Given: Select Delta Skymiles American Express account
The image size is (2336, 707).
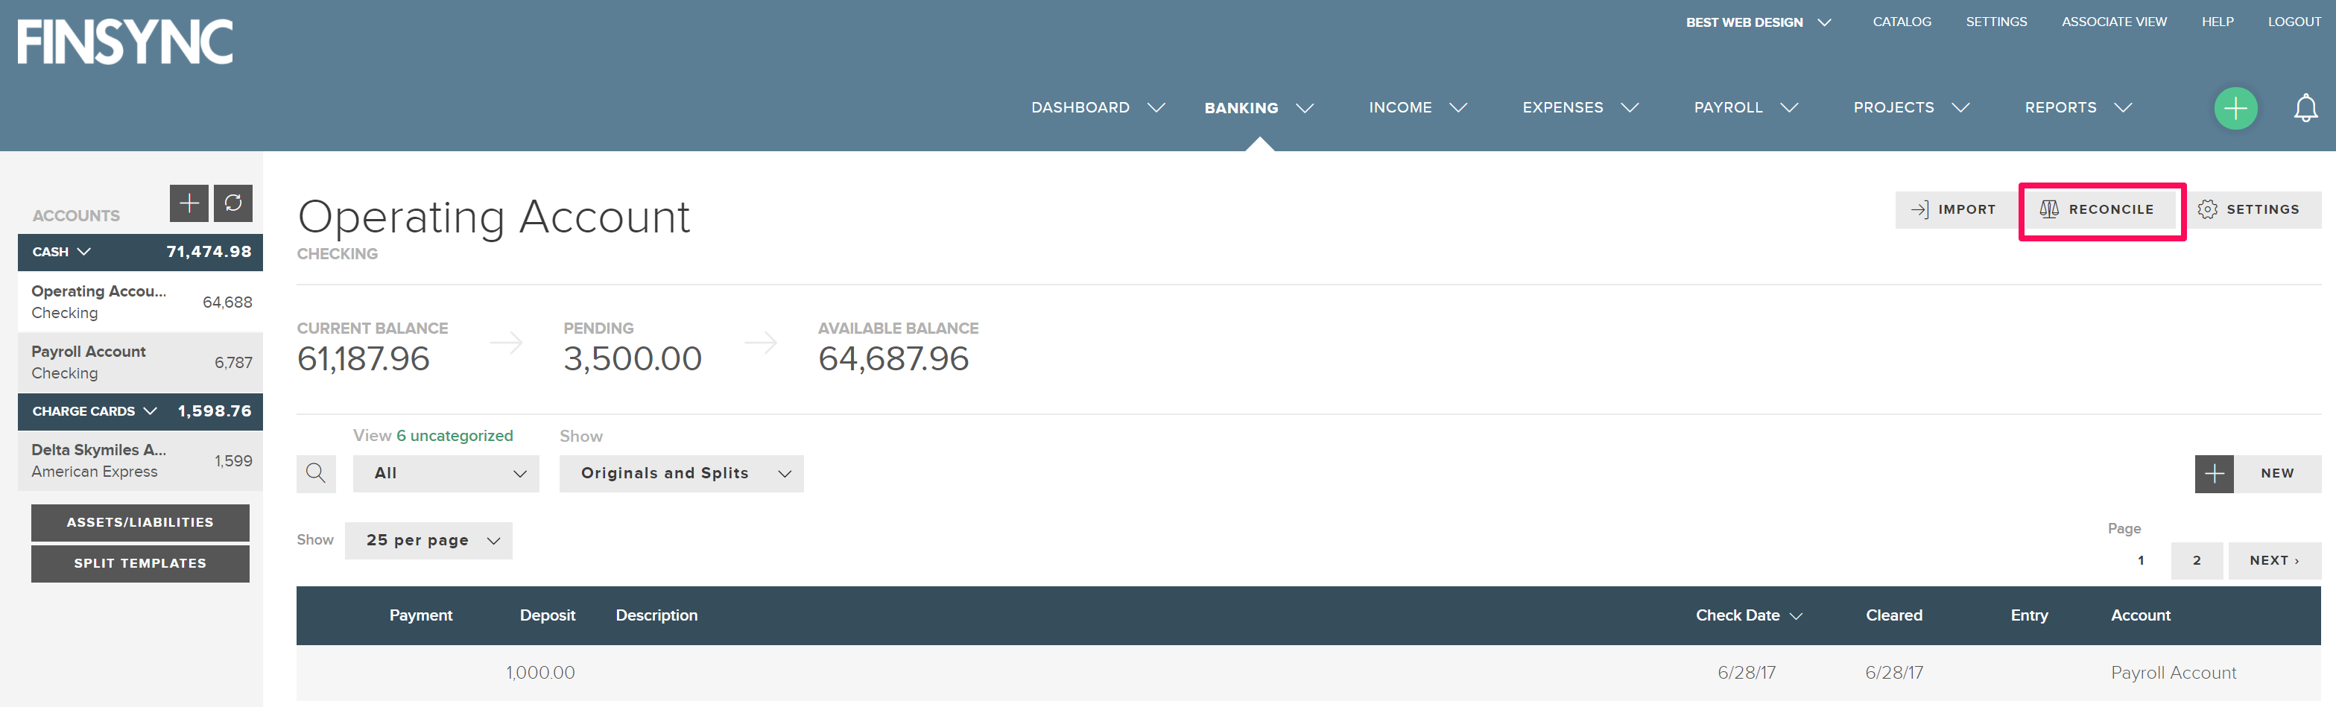Looking at the screenshot, I should point(139,460).
